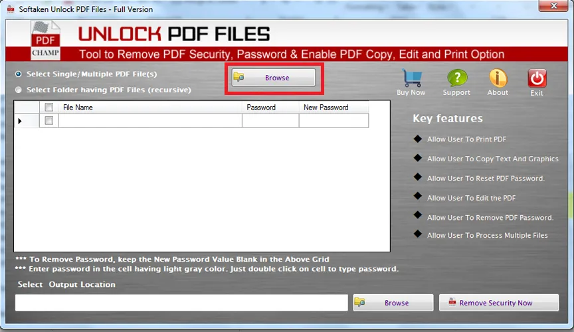Click 'Allow User To Edit the PDF' text
This screenshot has height=332, width=574.
[x=471, y=198]
